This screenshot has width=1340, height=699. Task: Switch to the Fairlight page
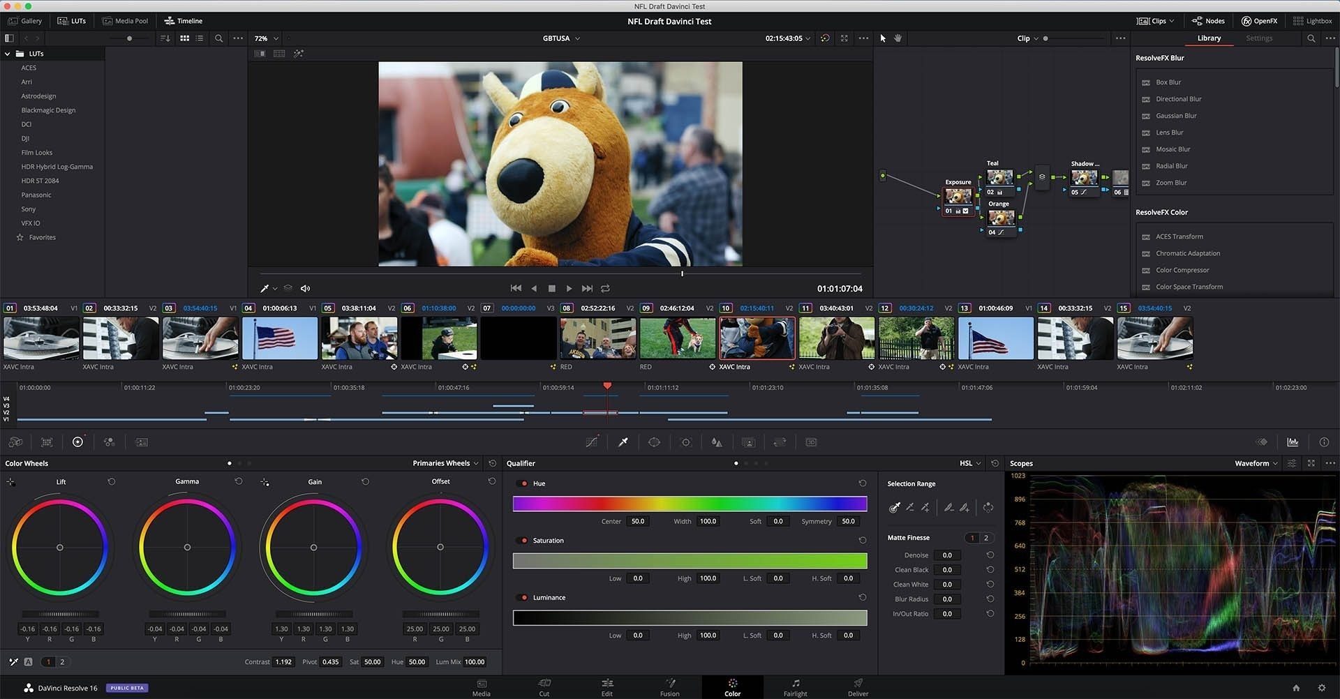[796, 687]
